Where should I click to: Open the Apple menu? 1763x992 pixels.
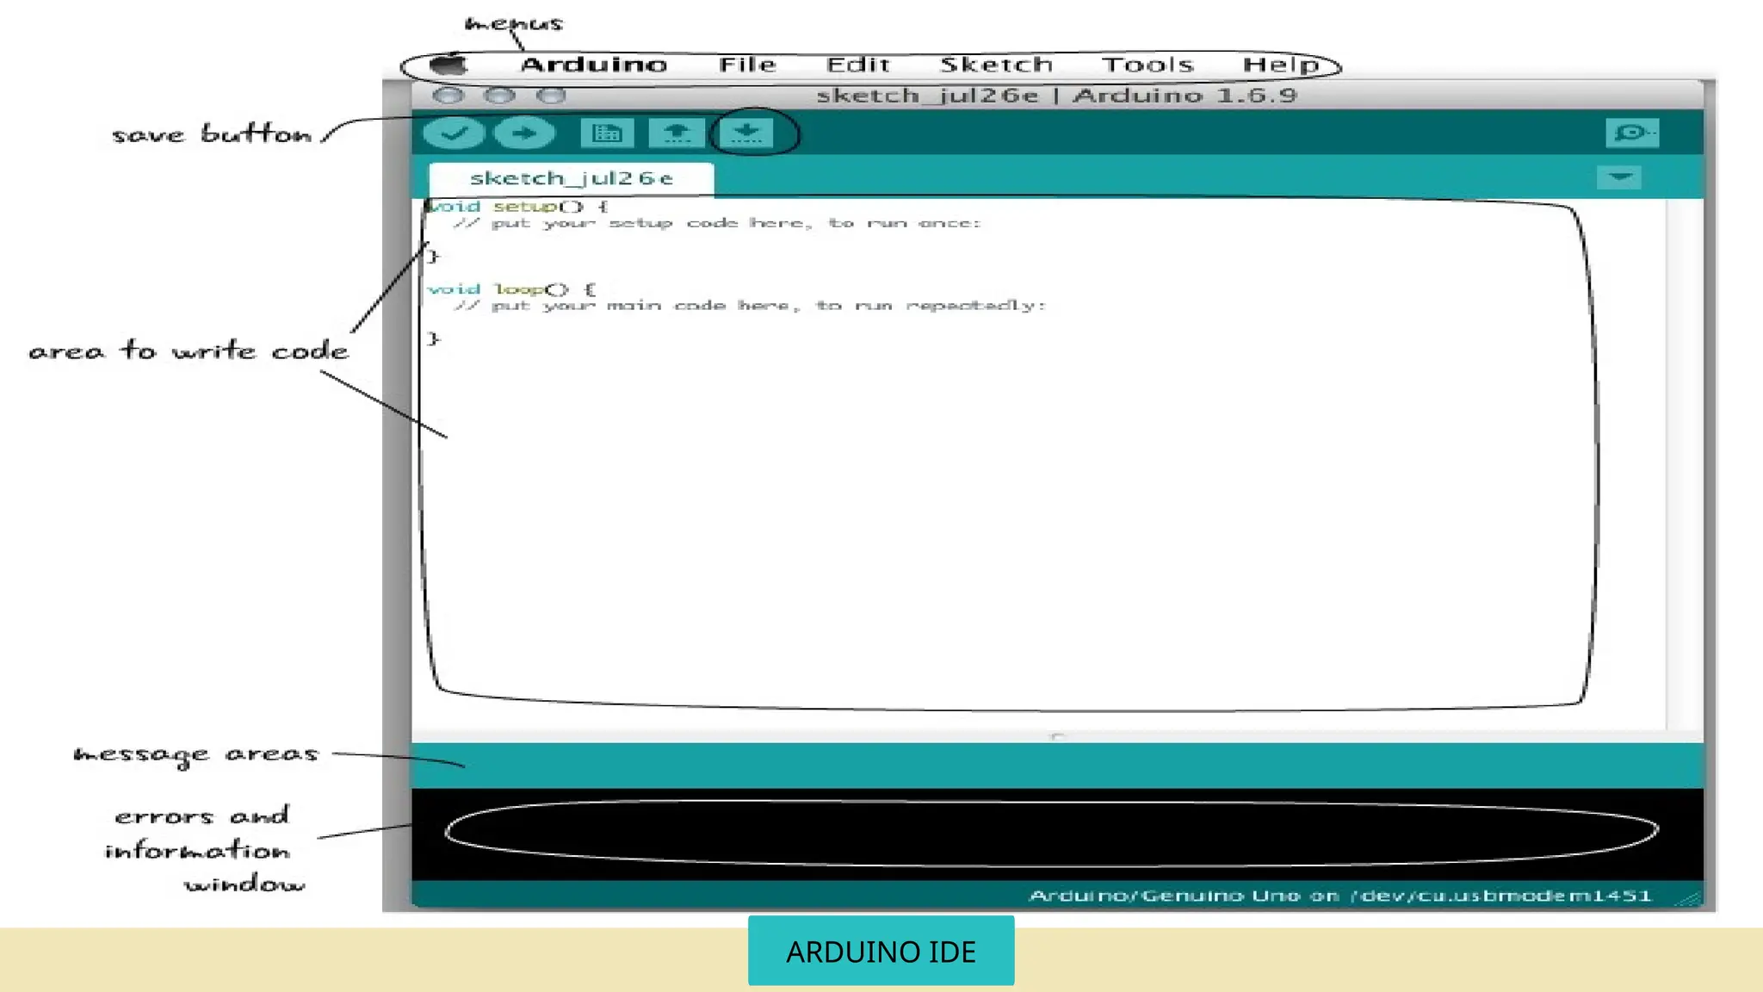click(x=448, y=65)
